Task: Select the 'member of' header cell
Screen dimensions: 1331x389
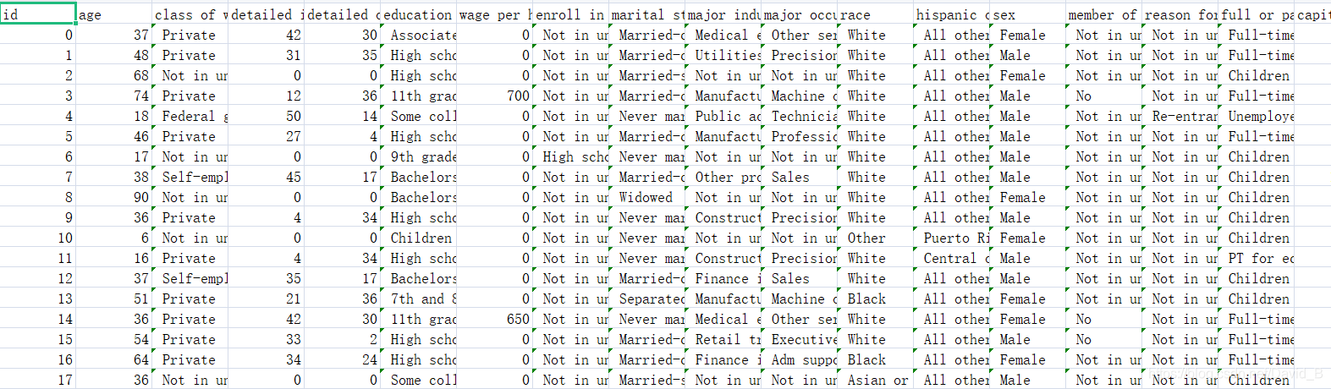Action: [1104, 14]
